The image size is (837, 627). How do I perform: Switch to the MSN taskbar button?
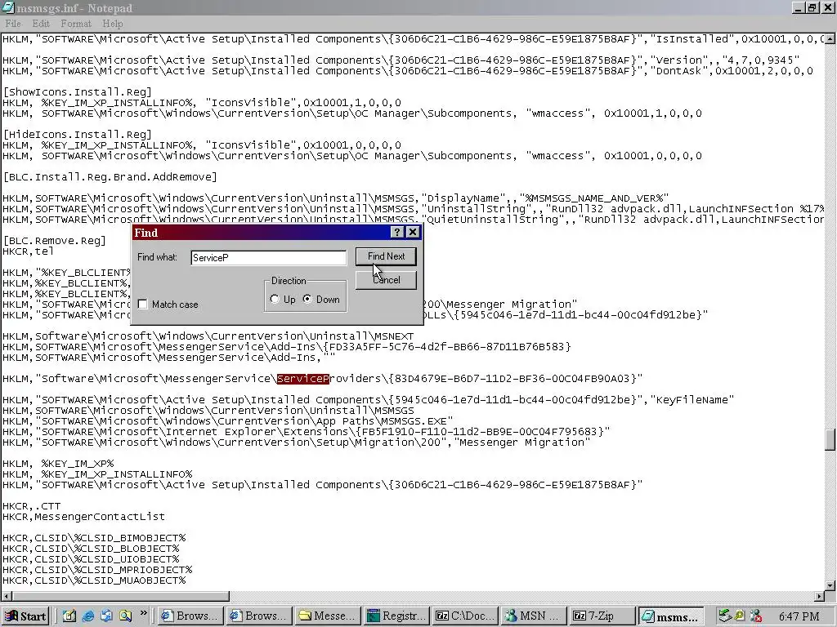pyautogui.click(x=533, y=616)
